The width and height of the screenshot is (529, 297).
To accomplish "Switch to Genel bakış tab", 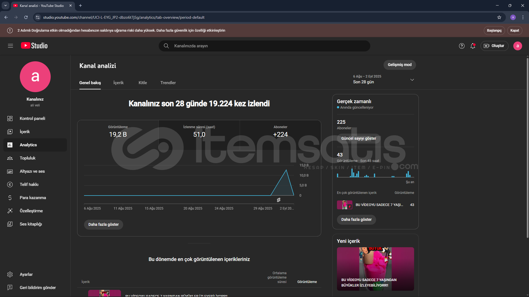I will [x=90, y=83].
